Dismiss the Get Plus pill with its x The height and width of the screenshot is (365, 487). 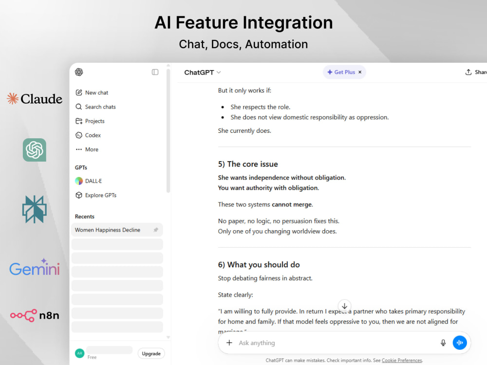(x=360, y=72)
